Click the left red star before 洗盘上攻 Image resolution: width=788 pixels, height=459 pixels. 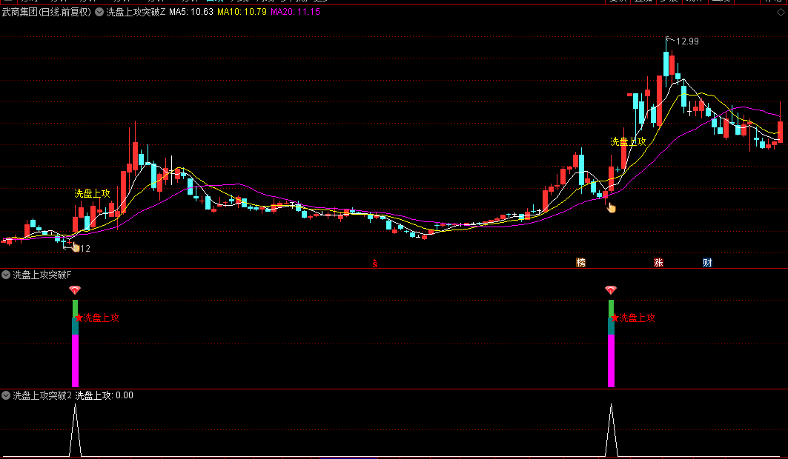79,318
